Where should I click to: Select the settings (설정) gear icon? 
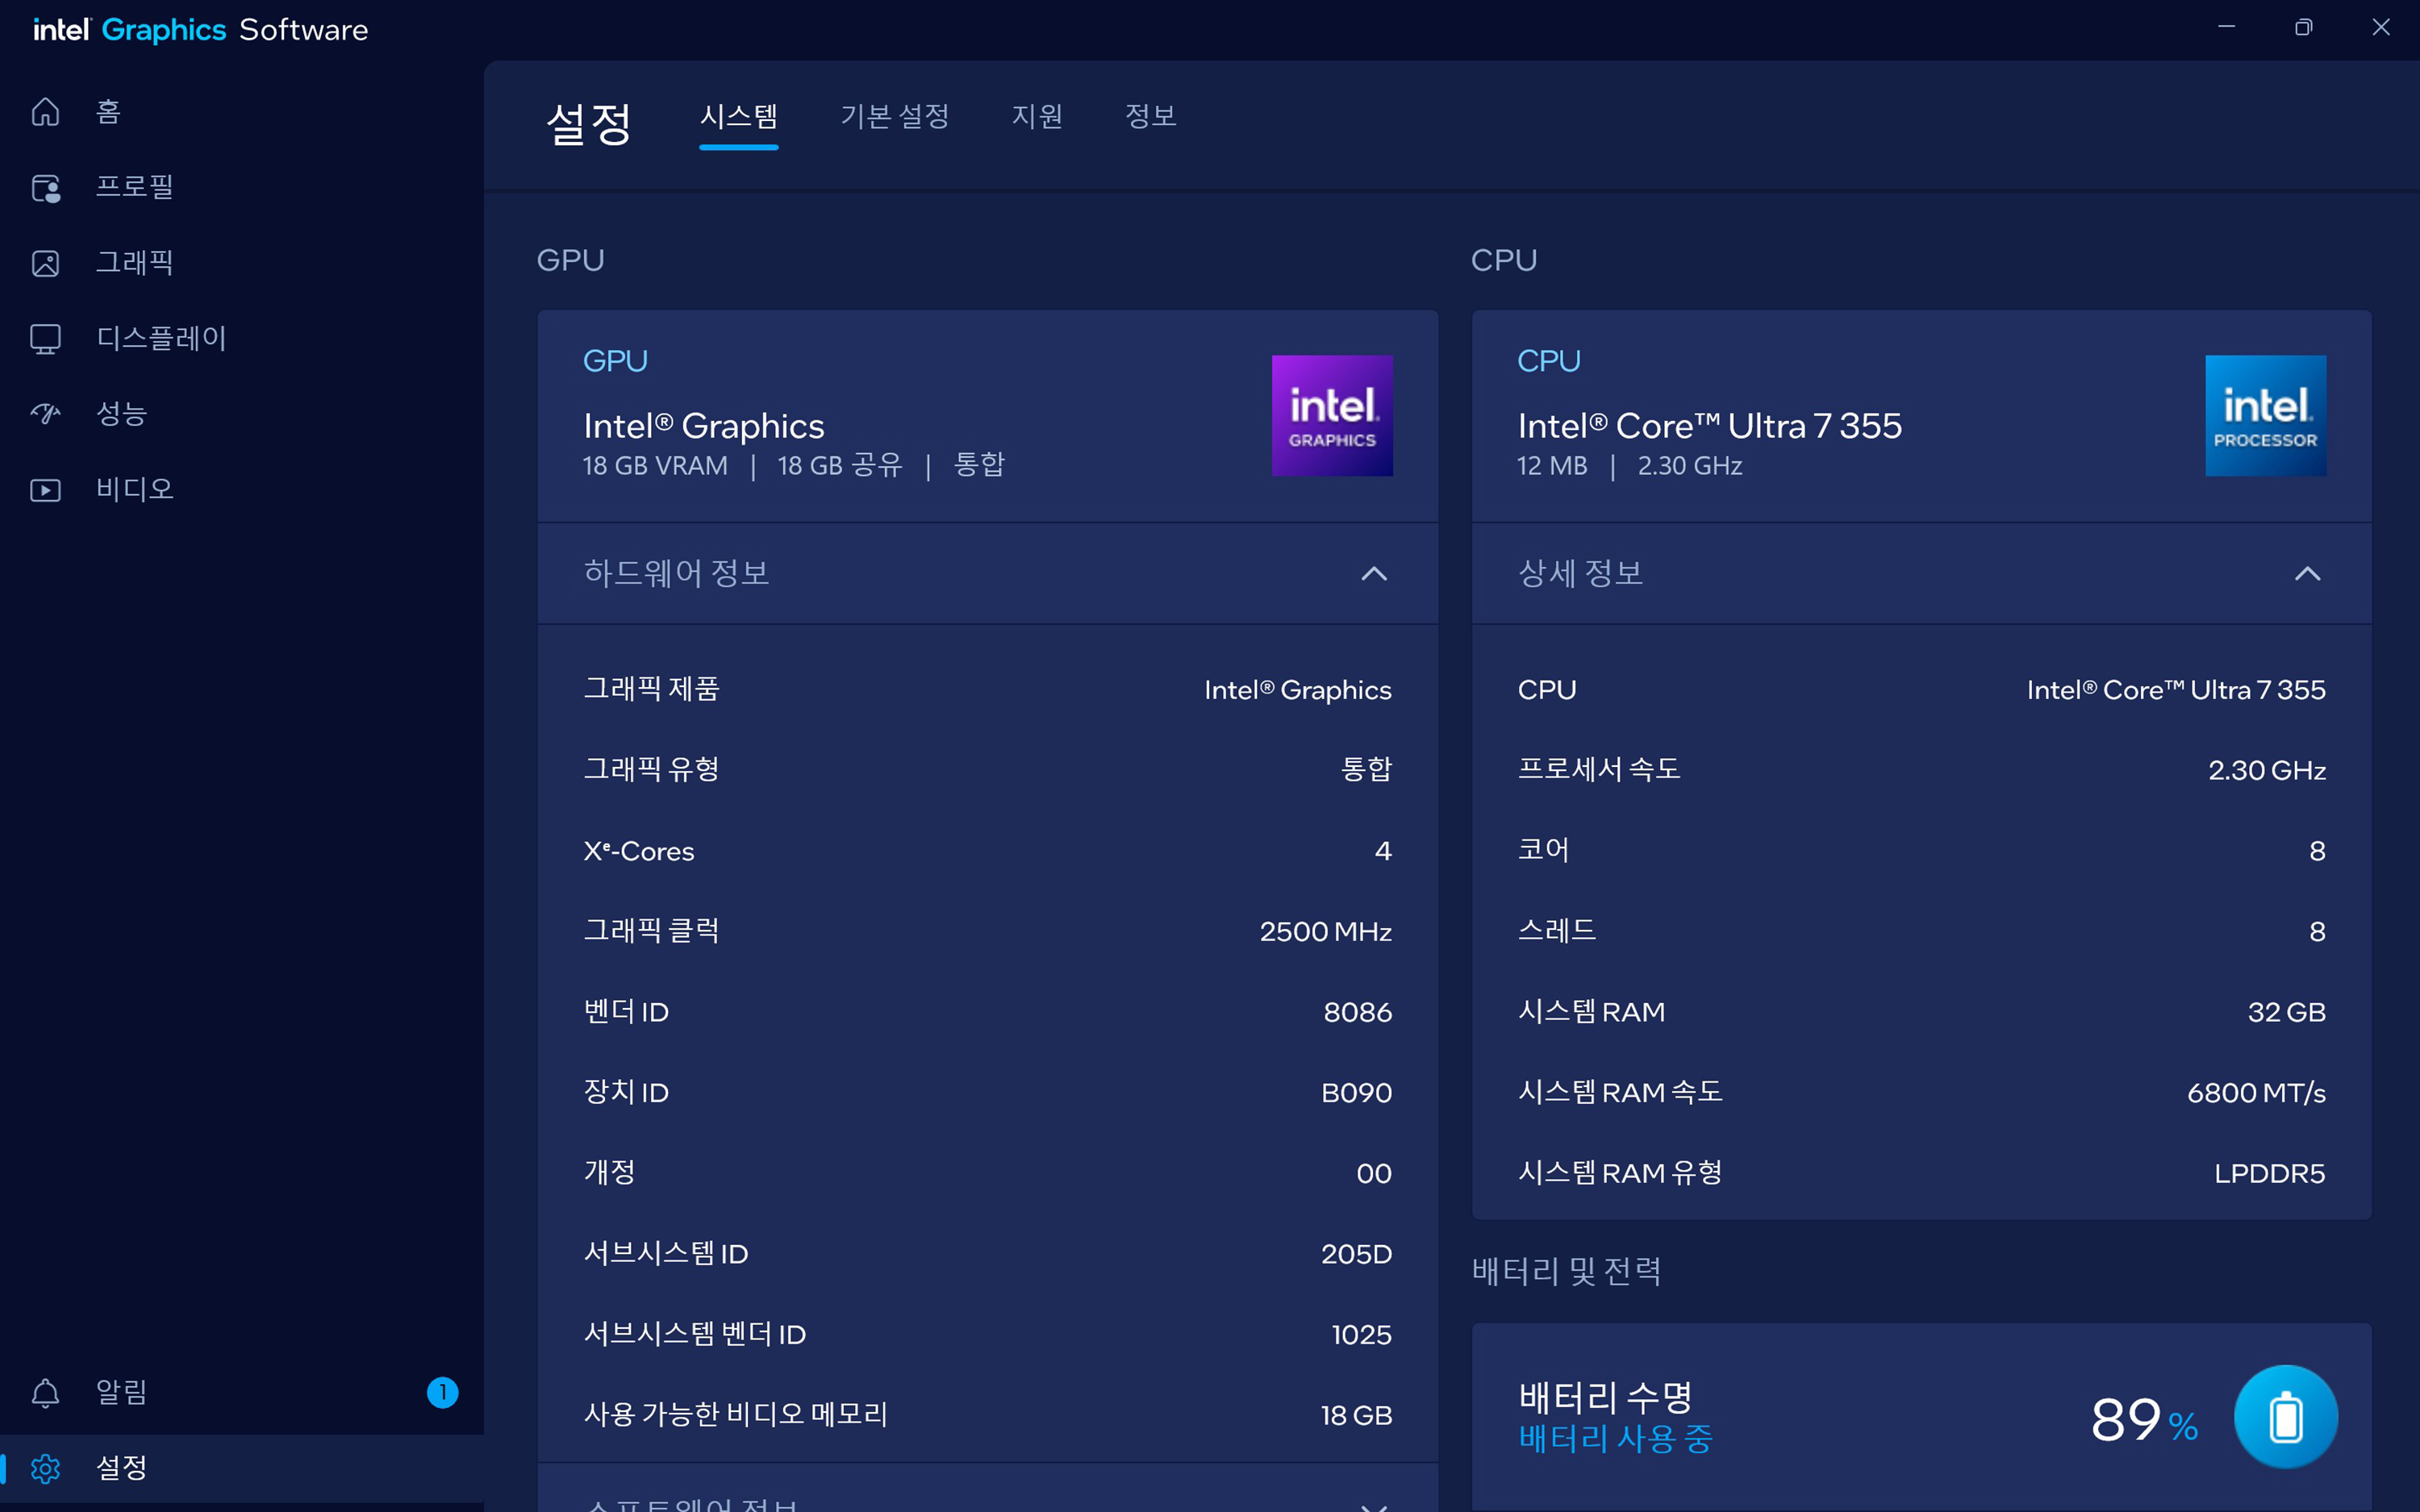click(x=45, y=1468)
